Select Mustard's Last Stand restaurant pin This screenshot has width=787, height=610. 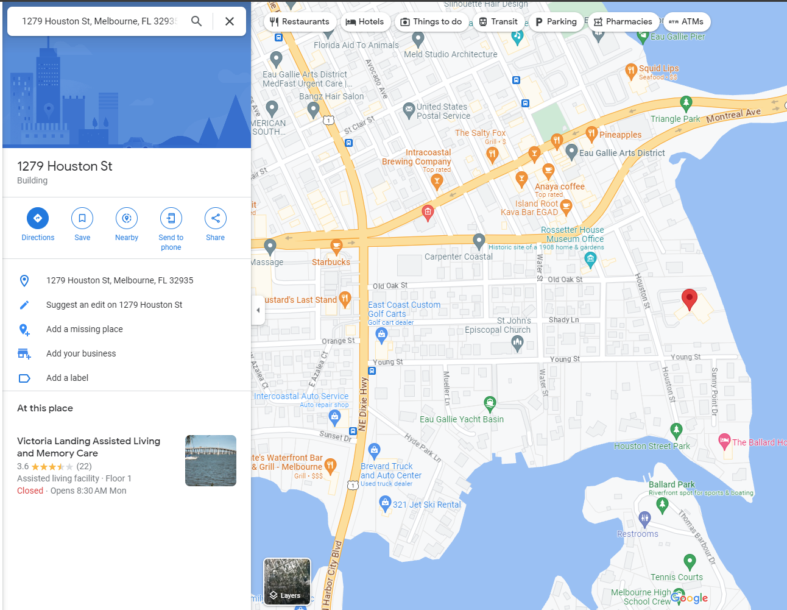[345, 299]
